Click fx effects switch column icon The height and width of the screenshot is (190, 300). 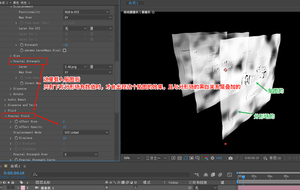119,182
